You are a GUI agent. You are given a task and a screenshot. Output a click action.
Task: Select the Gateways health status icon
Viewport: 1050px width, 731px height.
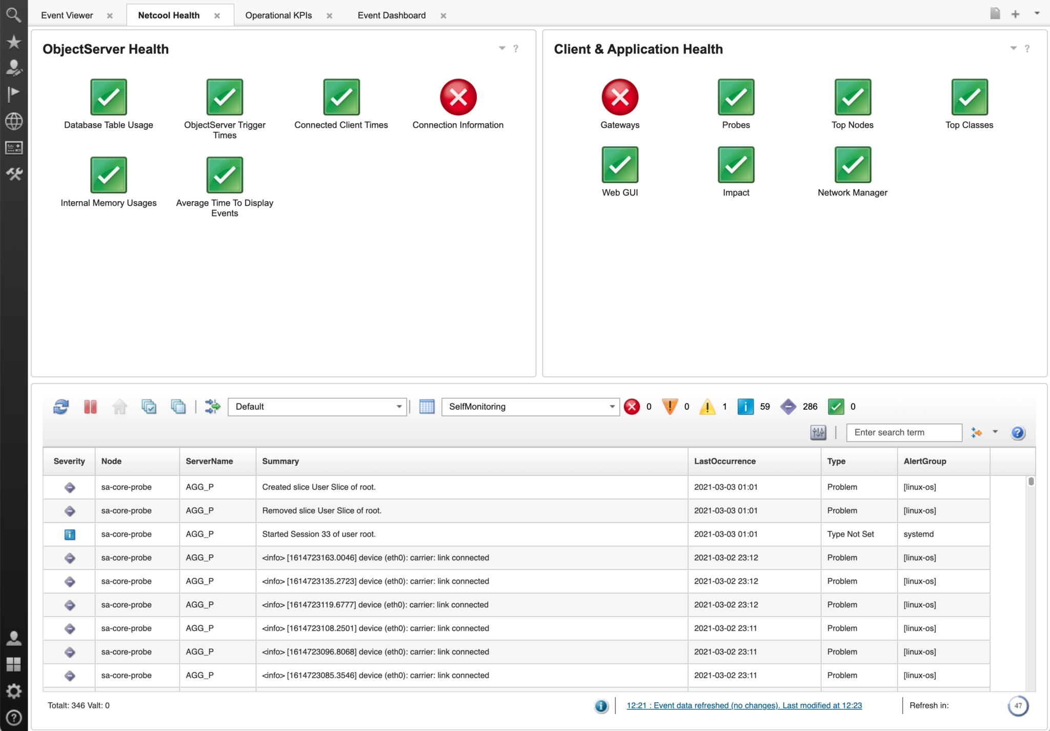point(620,97)
